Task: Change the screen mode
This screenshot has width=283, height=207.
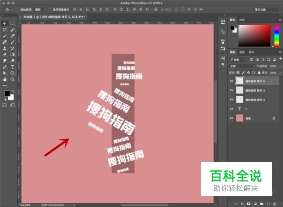Action: (13, 105)
